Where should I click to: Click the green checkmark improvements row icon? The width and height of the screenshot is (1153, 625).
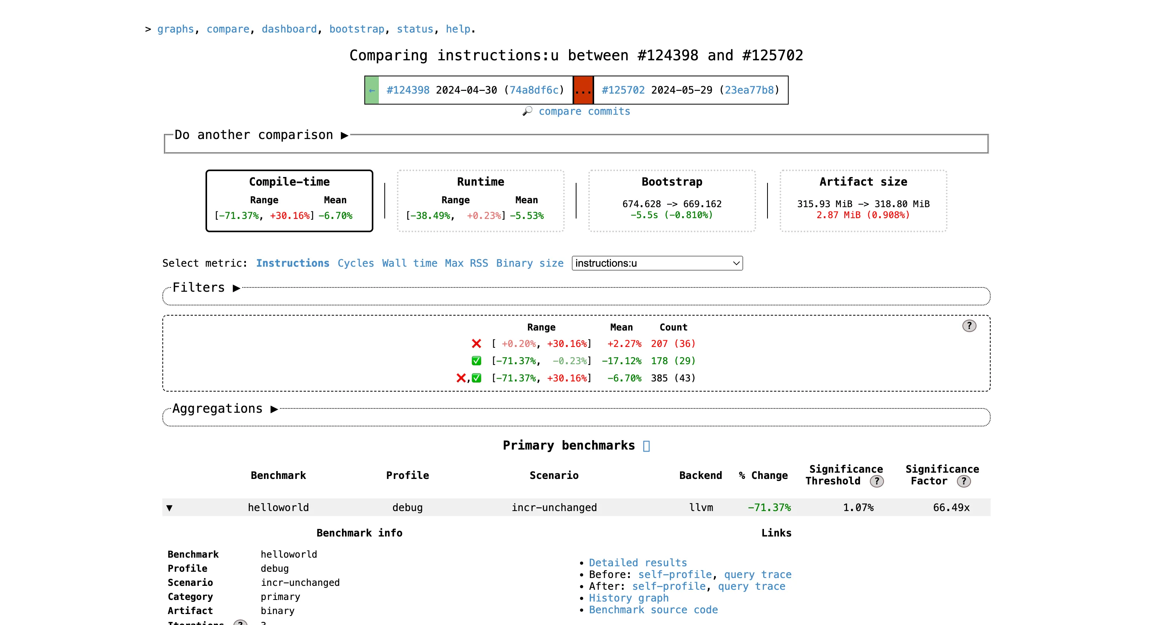476,361
